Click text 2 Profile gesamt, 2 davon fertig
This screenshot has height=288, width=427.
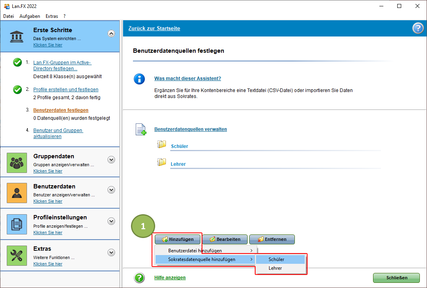click(x=67, y=98)
